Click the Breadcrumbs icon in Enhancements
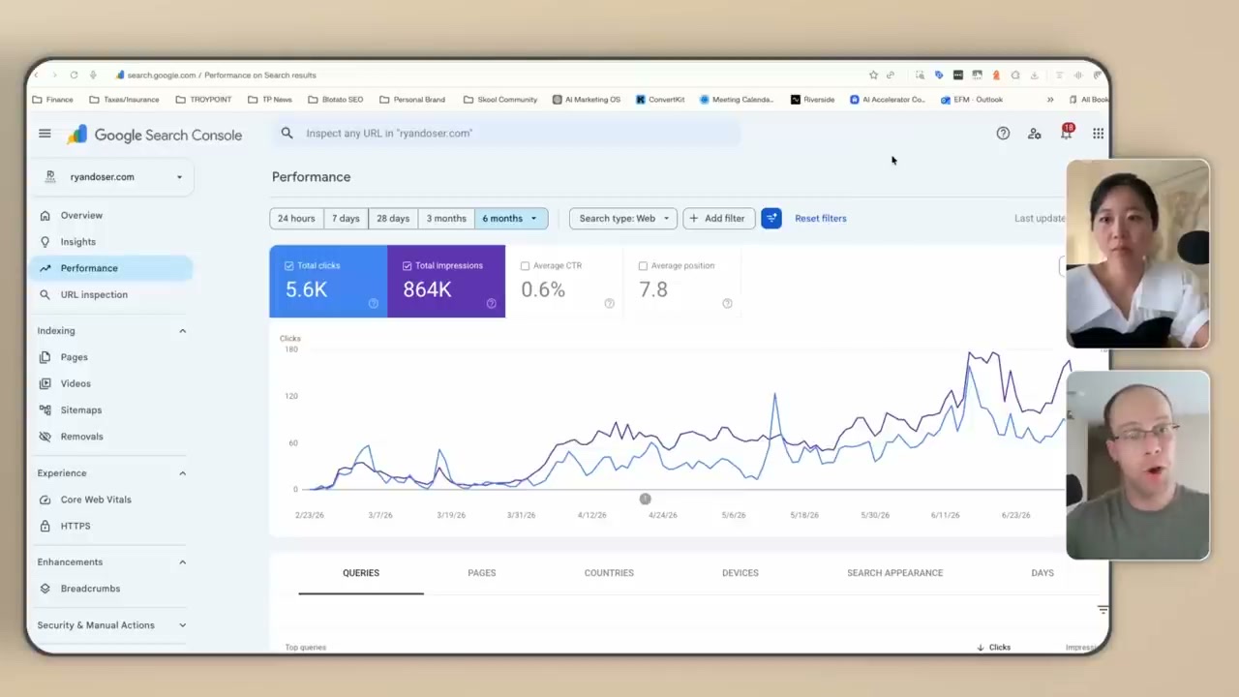Image resolution: width=1239 pixels, height=697 pixels. click(x=45, y=589)
